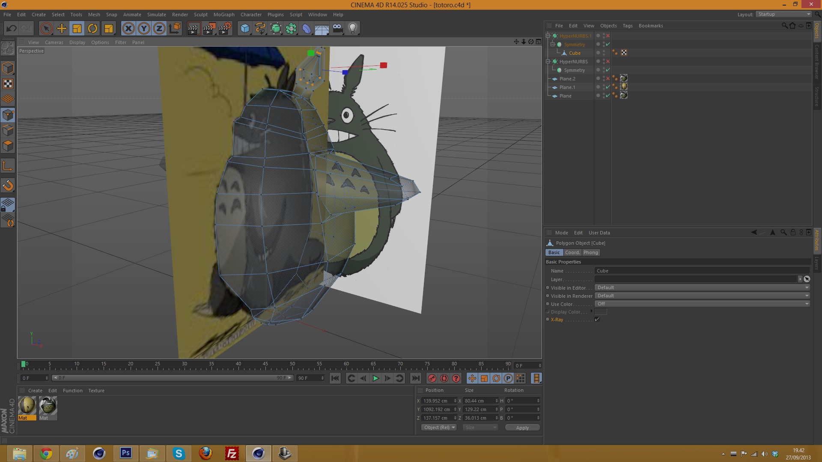Click the Display Color swatch
822x462 pixels.
click(601, 312)
